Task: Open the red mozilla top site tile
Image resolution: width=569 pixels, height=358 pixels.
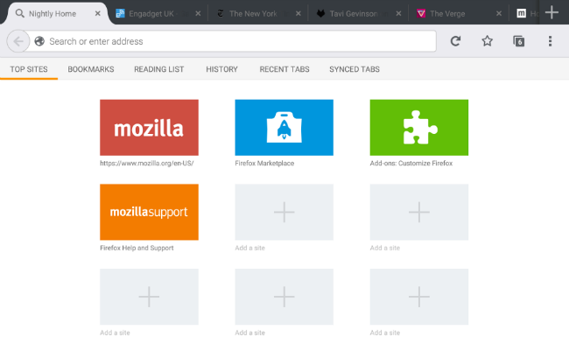Action: tap(149, 128)
